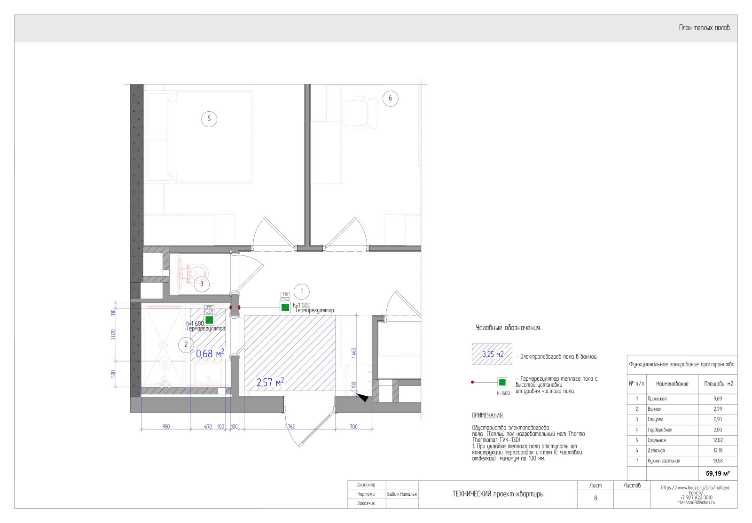Select the green thermostat icon in the legend
Image resolution: width=752 pixels, height=523 pixels.
pyautogui.click(x=502, y=382)
